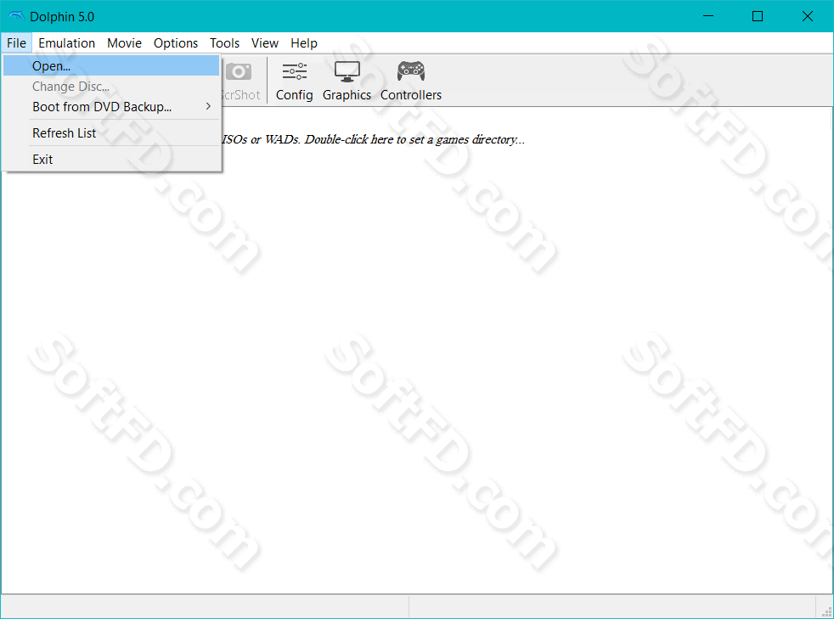Close the Dolphin 5.0 window
Viewport: 834px width, 619px height.
tap(808, 16)
